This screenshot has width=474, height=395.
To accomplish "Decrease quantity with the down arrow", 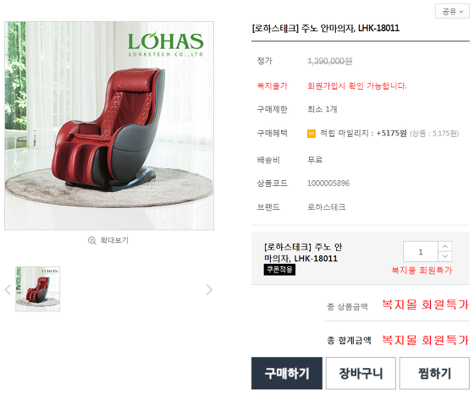I will (445, 256).
